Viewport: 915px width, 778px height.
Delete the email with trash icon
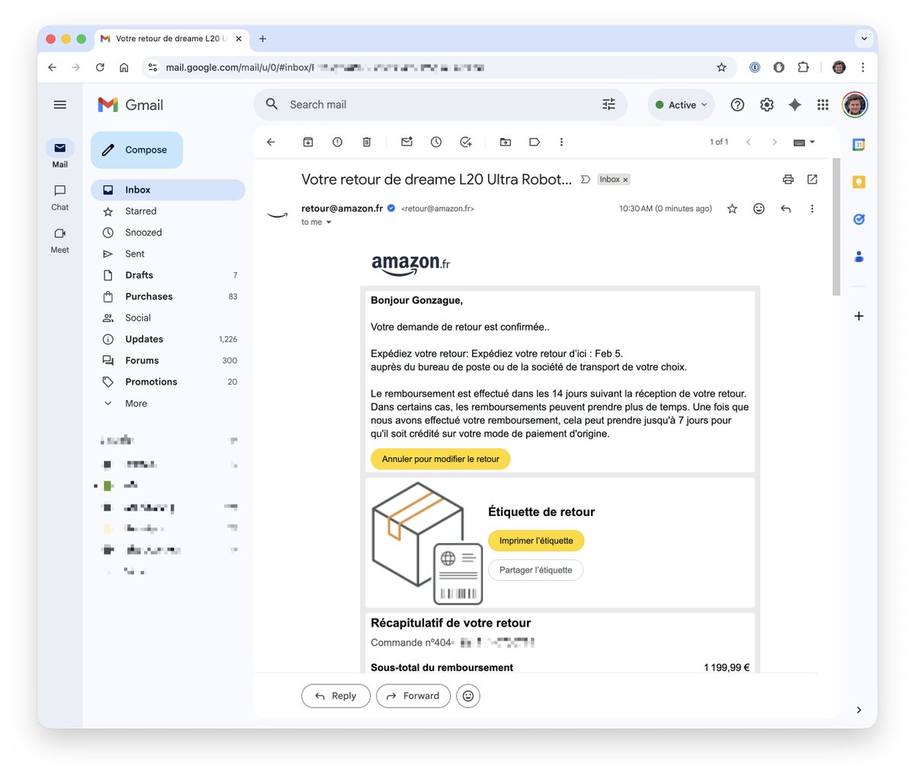[367, 142]
